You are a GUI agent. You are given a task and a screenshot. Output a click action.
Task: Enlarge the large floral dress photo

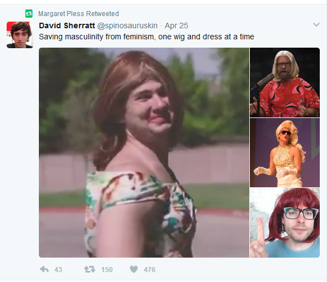pos(144,152)
